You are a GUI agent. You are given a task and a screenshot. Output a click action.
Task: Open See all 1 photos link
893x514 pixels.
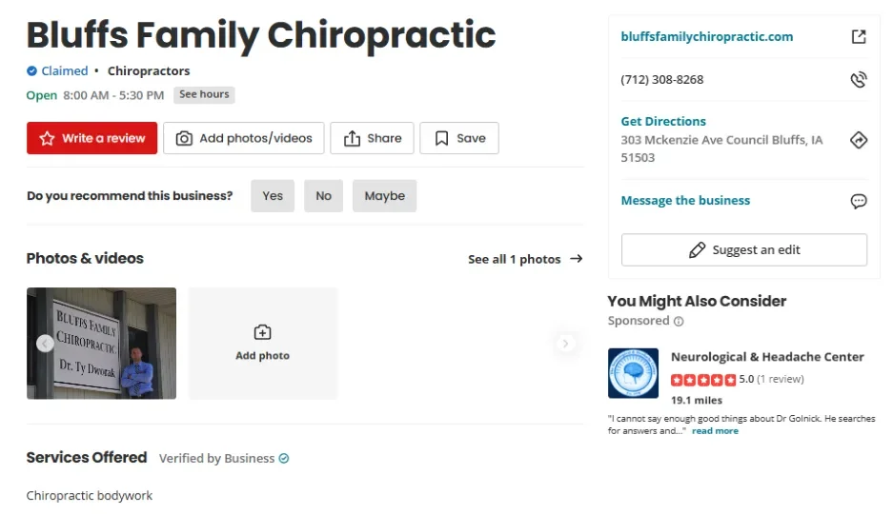pyautogui.click(x=525, y=259)
